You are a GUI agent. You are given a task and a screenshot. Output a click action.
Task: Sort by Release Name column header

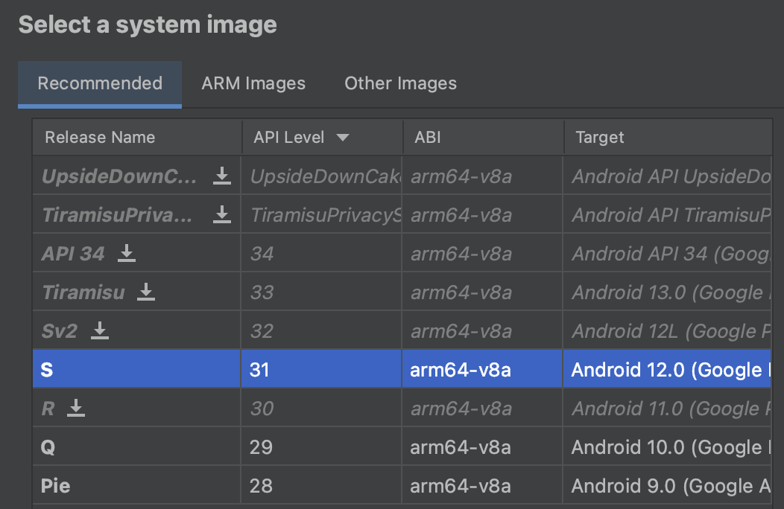[x=100, y=138]
